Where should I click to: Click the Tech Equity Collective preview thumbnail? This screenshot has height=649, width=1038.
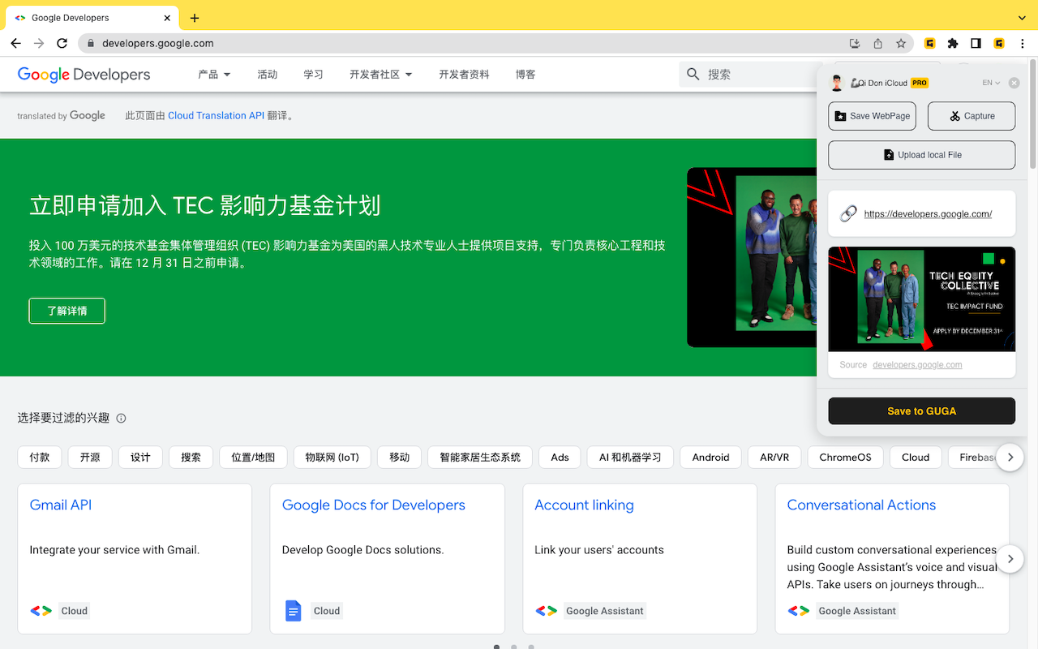[x=922, y=299]
